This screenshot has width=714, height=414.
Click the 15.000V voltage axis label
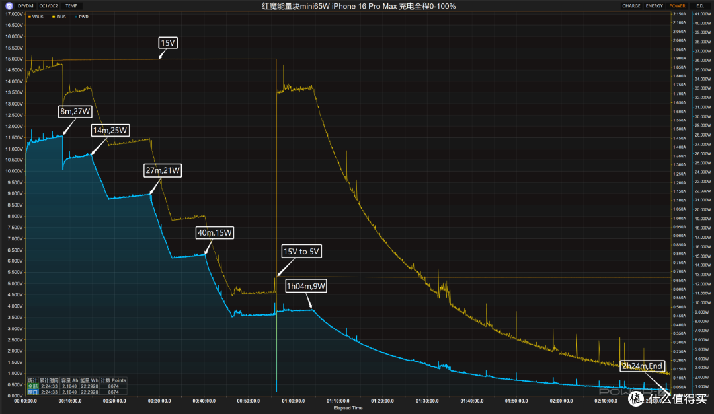[x=14, y=59]
